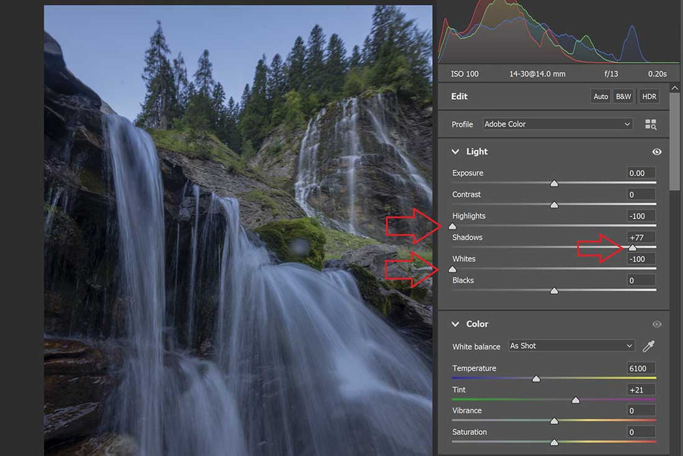The height and width of the screenshot is (456, 683).
Task: Click the Whites value field -100
Action: (641, 259)
